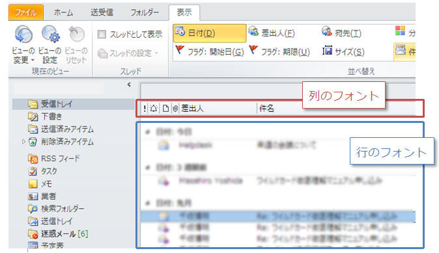Click the importance (!) column header

pyautogui.click(x=145, y=109)
